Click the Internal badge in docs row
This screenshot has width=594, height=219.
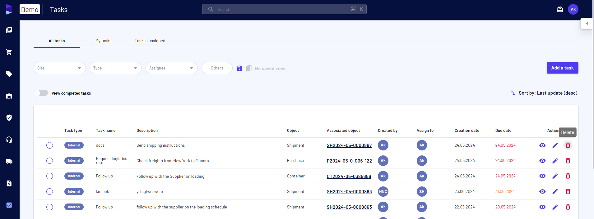pyautogui.click(x=74, y=145)
